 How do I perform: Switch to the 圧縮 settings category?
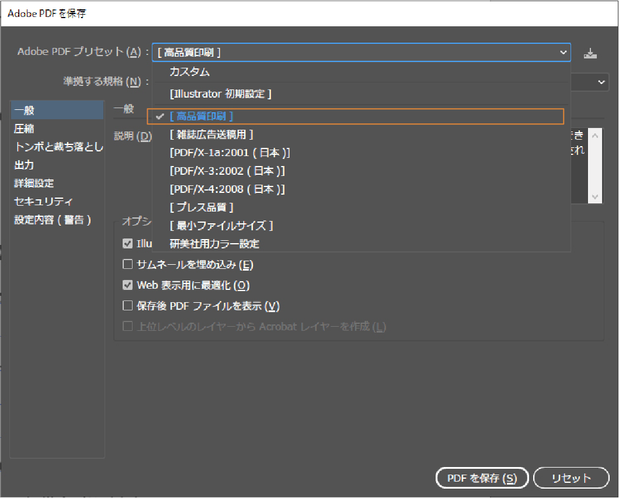pos(57,129)
